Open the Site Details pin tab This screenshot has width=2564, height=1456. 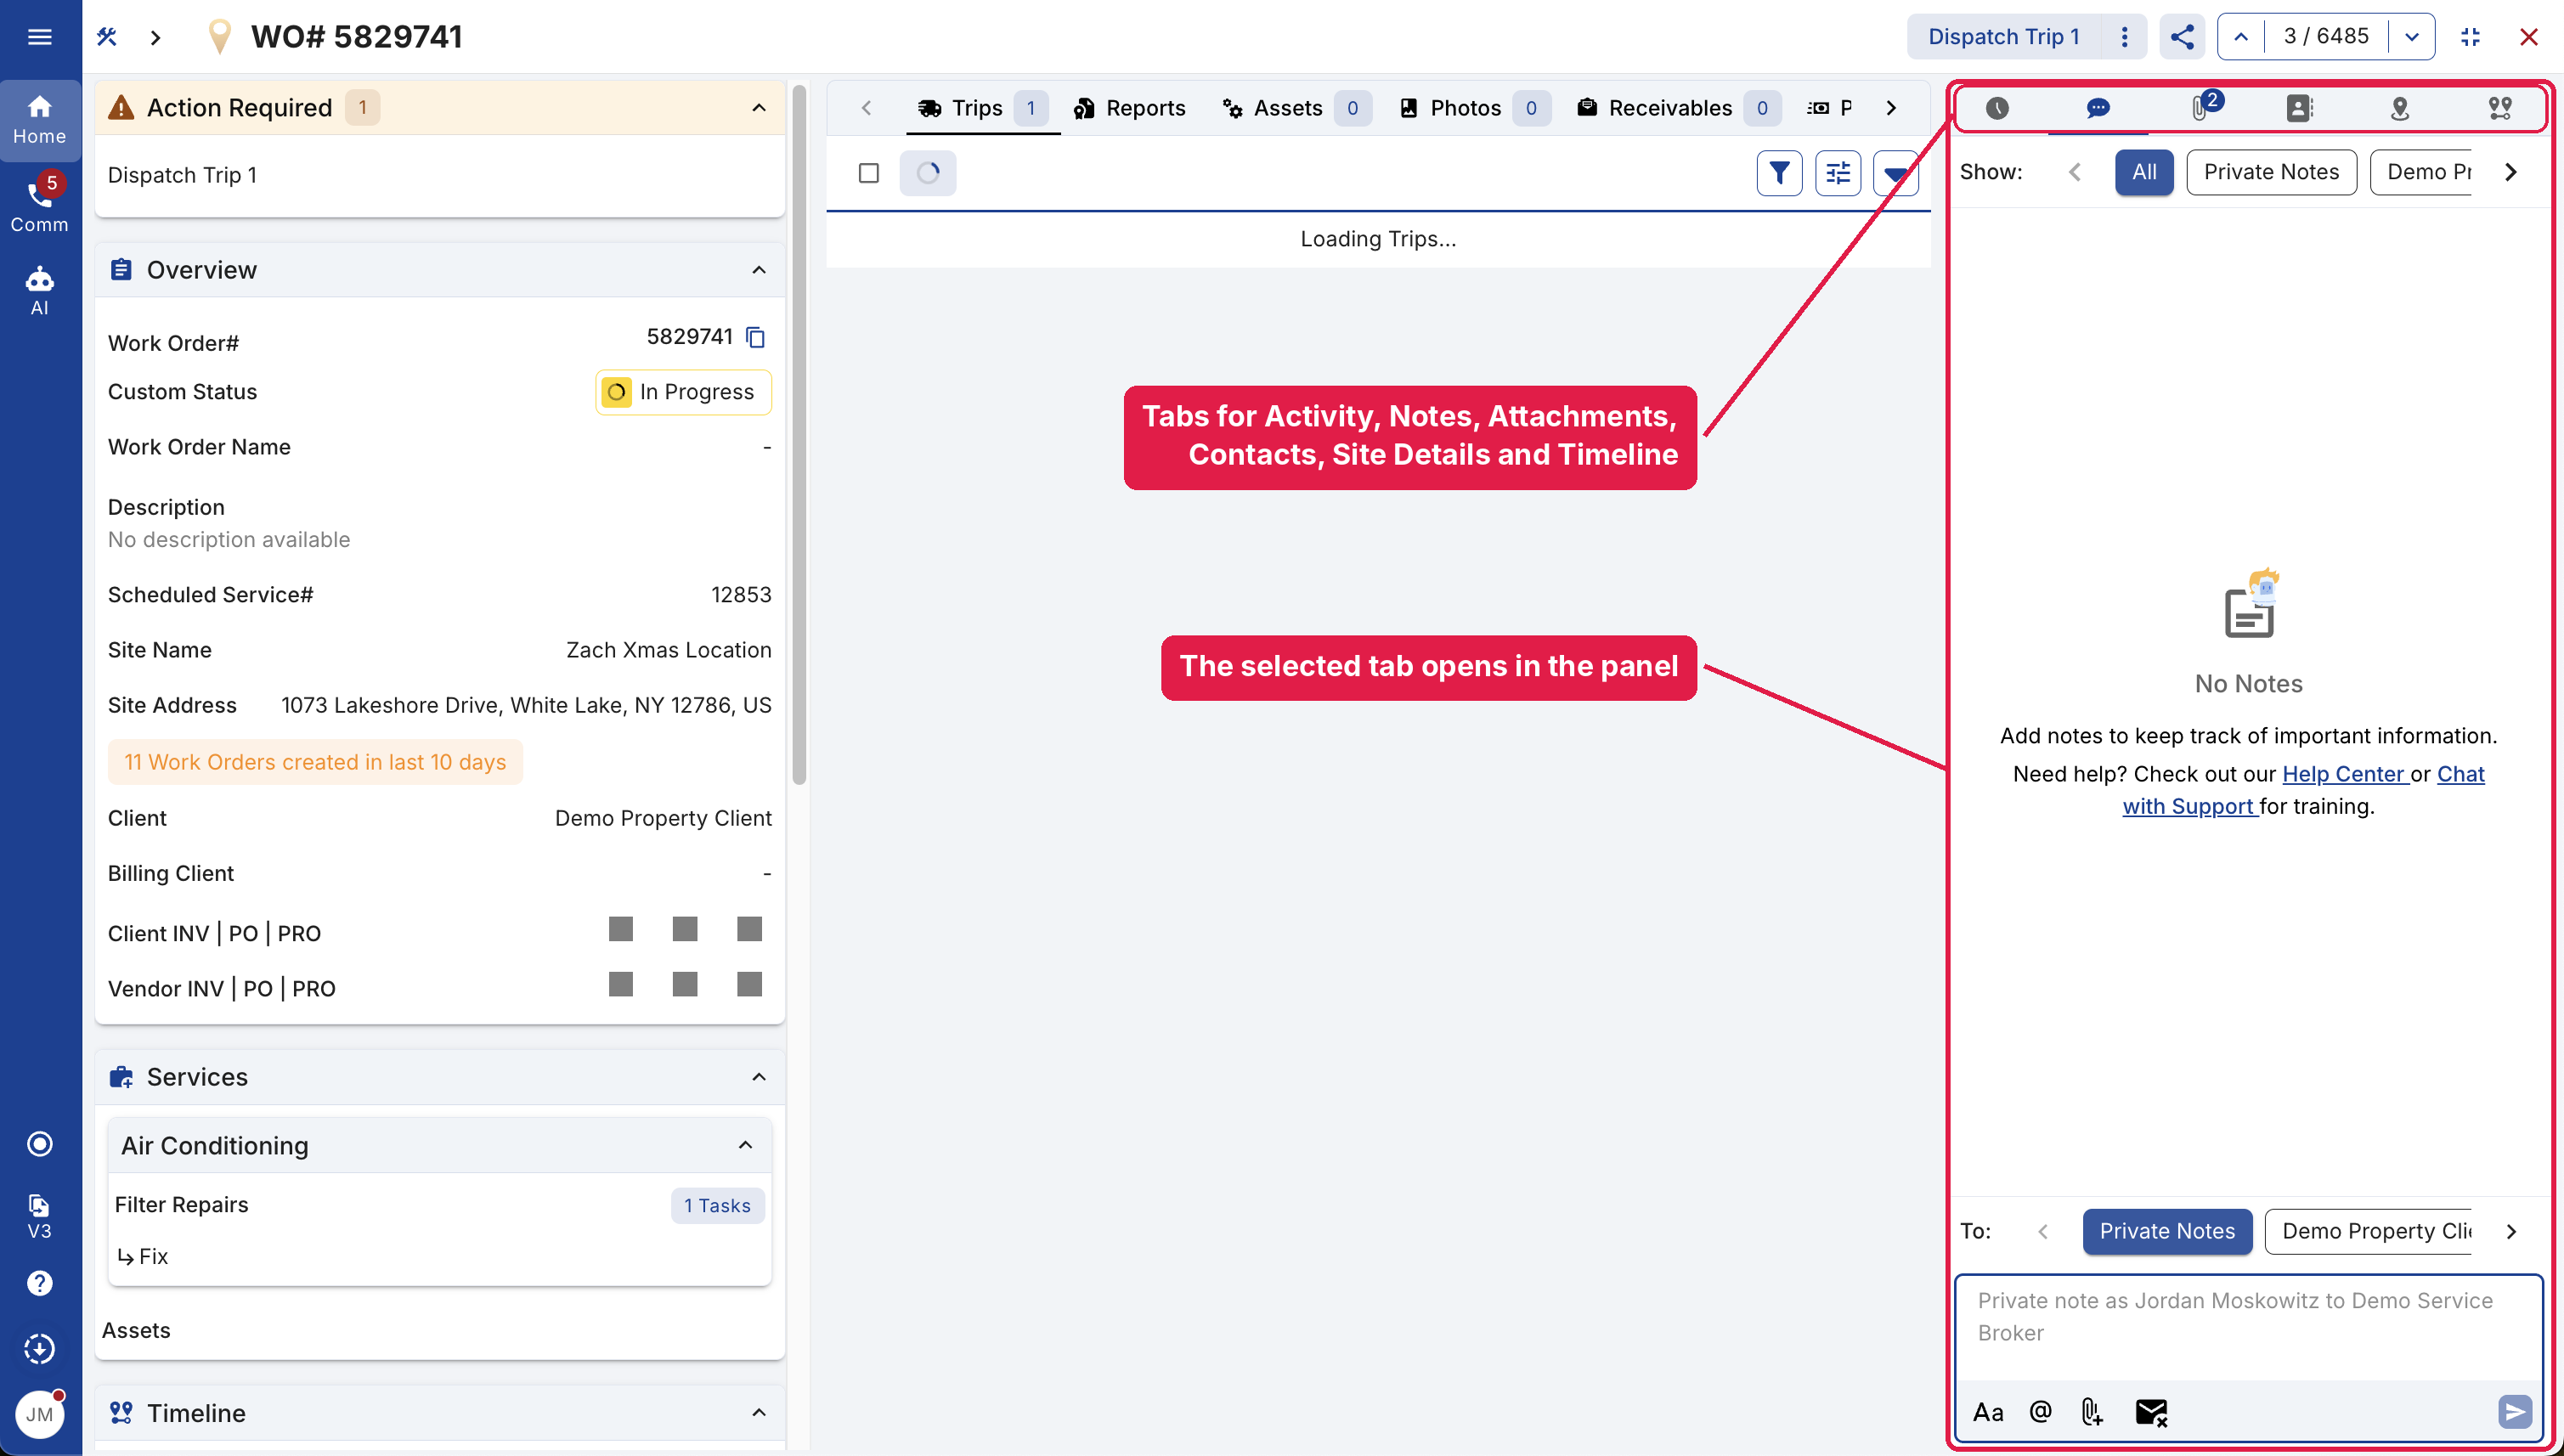(2399, 108)
